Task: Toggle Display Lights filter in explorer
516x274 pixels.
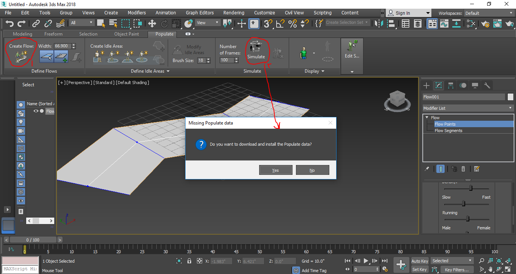Action: [21, 122]
